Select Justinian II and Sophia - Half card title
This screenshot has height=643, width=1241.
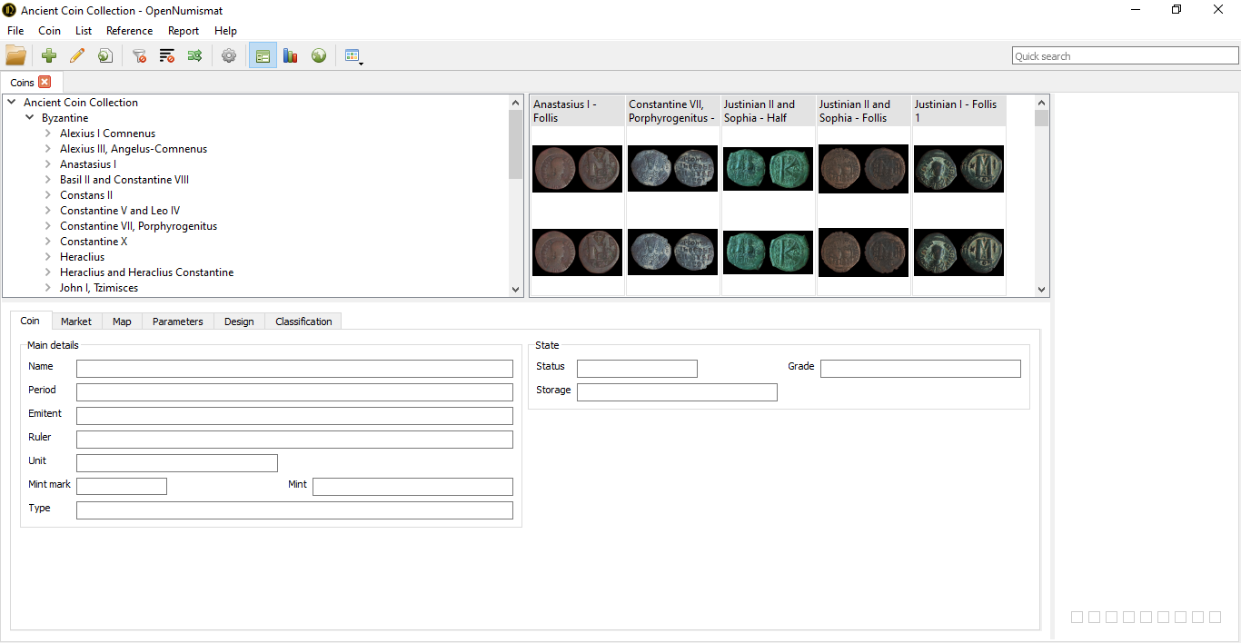click(x=768, y=111)
